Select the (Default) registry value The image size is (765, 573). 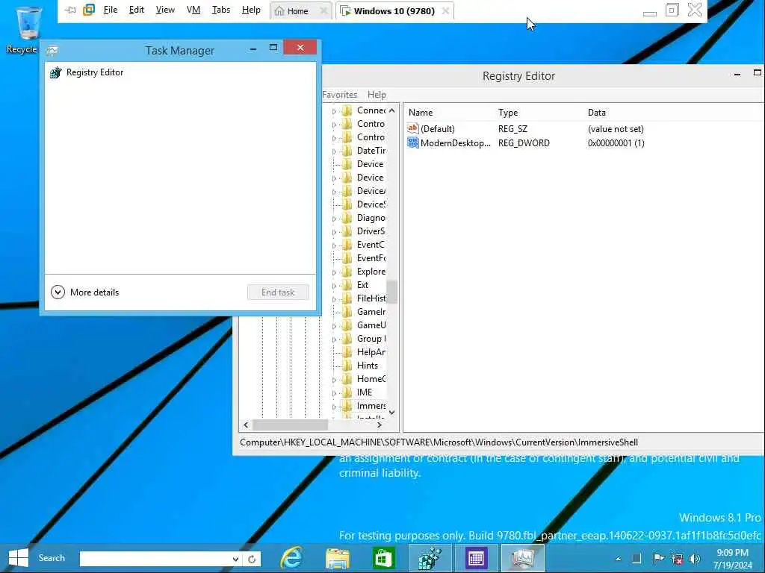coord(438,128)
